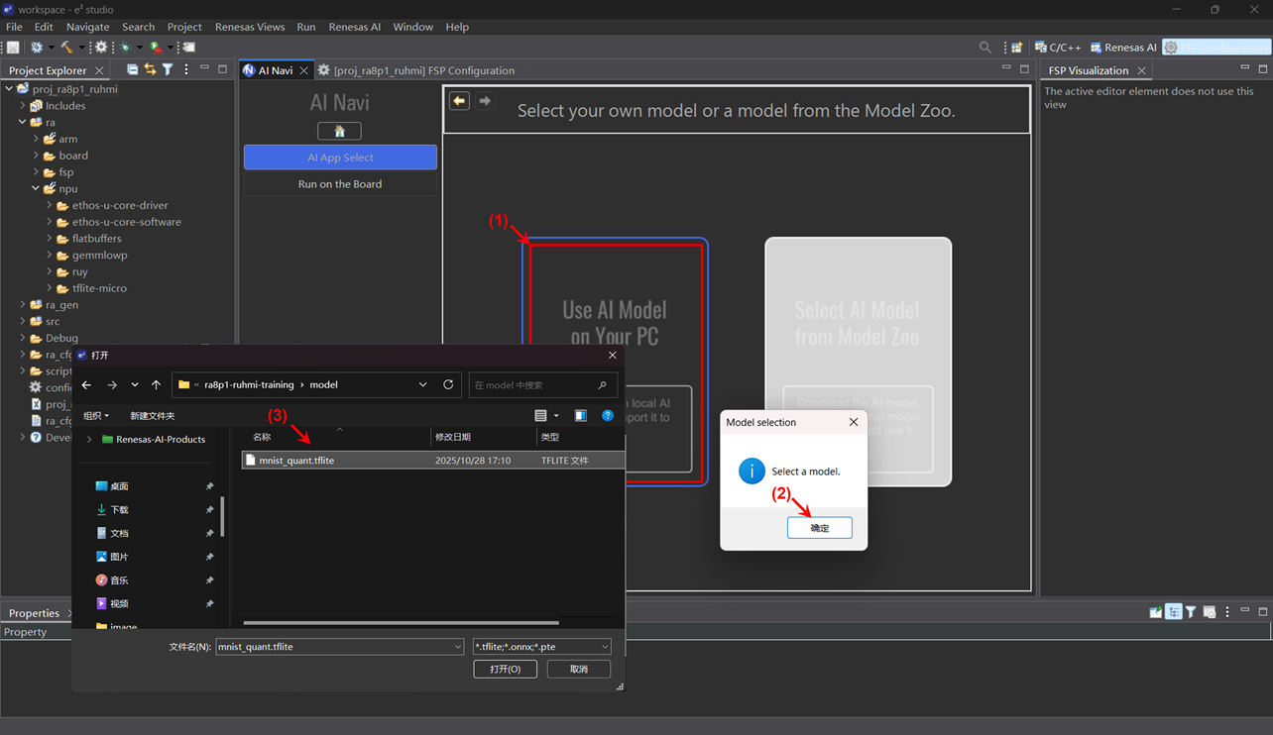Screen dimensions: 1273x735
Task: Click the preview pane icon in file dialog
Action: (x=581, y=415)
